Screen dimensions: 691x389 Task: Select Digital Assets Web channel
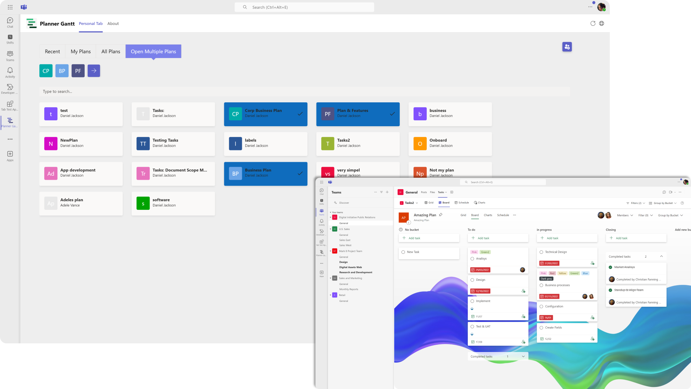coord(351,267)
